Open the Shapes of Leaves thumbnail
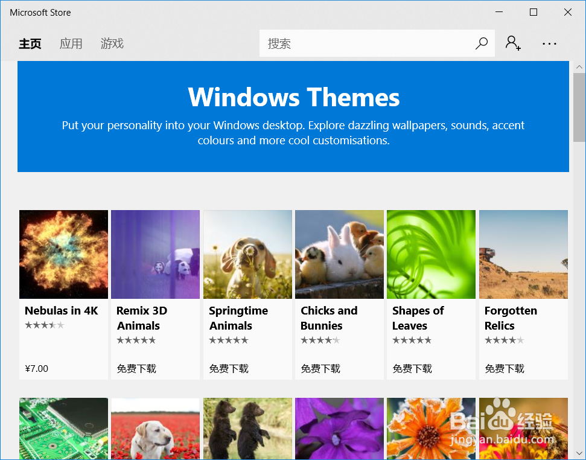Viewport: 586px width, 460px height. pos(432,254)
